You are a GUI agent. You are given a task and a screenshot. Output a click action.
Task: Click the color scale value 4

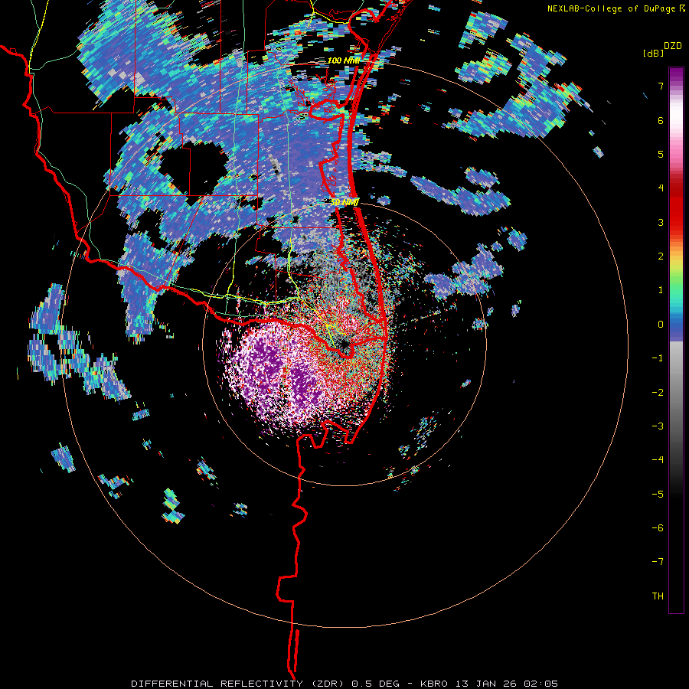pyautogui.click(x=661, y=188)
